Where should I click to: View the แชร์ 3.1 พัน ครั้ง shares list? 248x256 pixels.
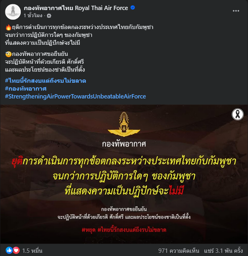point(223,250)
